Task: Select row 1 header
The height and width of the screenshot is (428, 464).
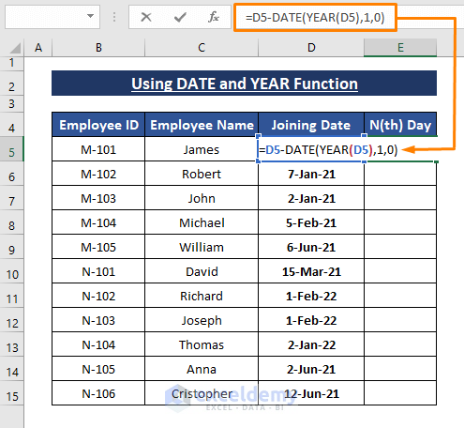Action: (11, 63)
